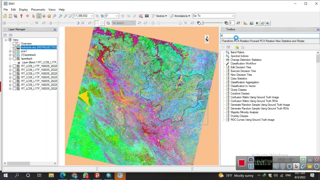Check the first RT_LC09_L1TP layer checkbox
Image resolution: width=320 pixels, height=180 pixels.
point(14,66)
